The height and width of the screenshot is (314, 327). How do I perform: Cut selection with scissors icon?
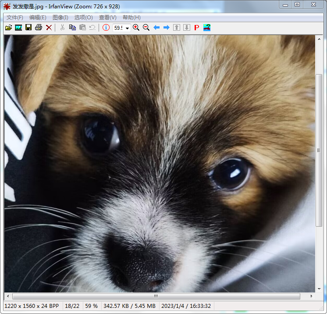pos(62,27)
